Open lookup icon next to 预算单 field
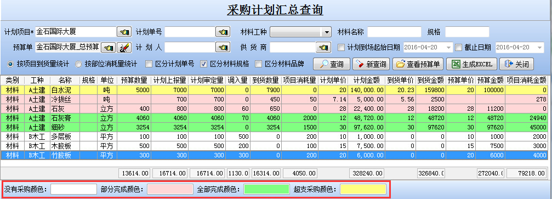The image size is (552, 199). (109, 47)
